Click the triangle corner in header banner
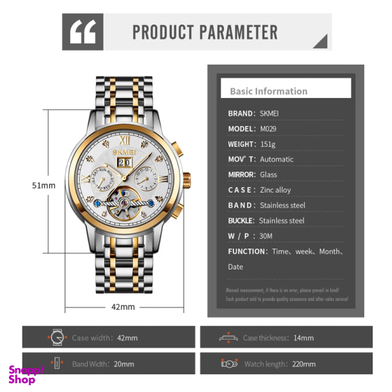Image resolution: width=392 pixels, height=392 pixels. tap(321, 42)
